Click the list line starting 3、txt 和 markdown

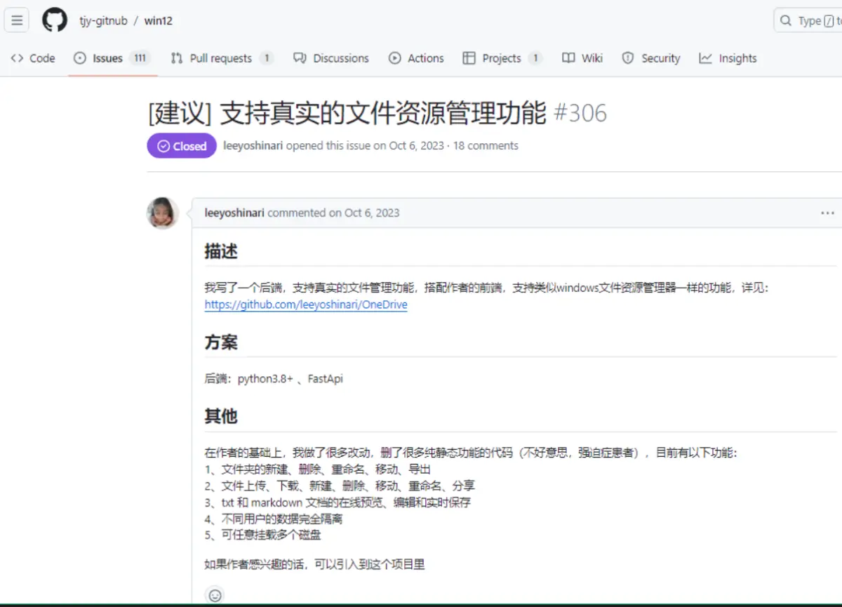coord(338,502)
